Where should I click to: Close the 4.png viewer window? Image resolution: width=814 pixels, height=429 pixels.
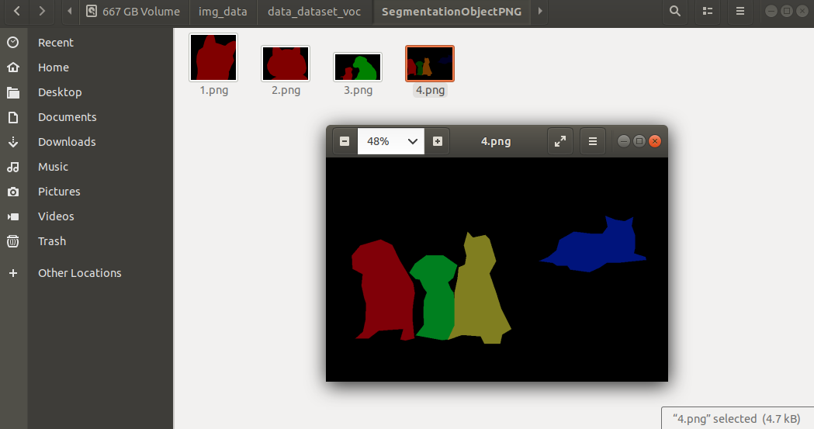(655, 141)
